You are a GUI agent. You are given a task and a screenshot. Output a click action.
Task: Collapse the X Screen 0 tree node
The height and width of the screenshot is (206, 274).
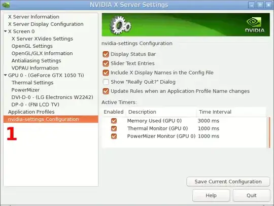(x=6, y=31)
